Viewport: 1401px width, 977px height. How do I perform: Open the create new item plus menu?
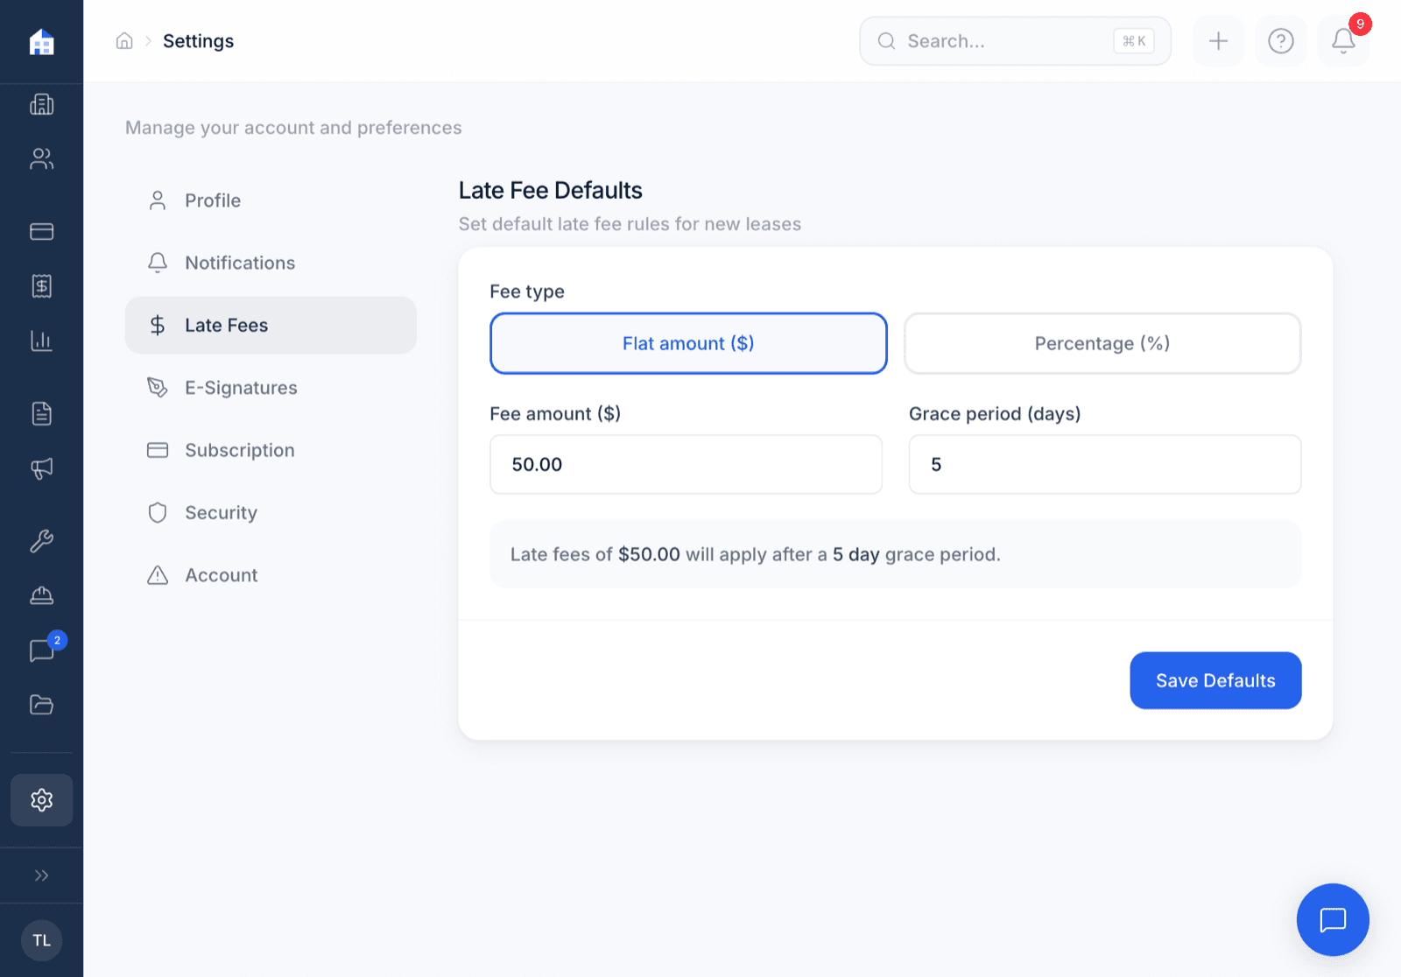1218,40
